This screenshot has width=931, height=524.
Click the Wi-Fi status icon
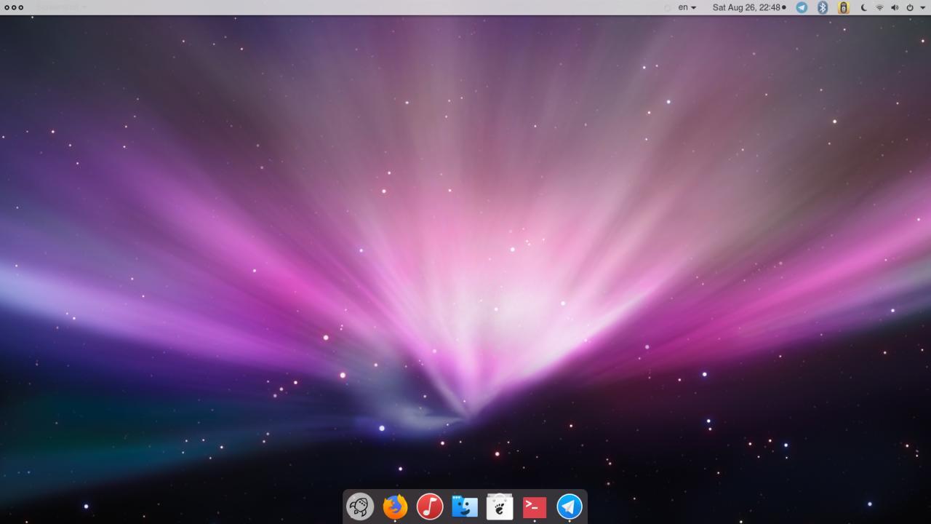(x=879, y=7)
